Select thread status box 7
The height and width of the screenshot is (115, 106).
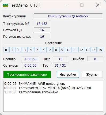[50, 50]
